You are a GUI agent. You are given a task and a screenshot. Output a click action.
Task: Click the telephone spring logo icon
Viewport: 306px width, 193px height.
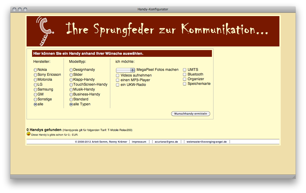pos(45,31)
